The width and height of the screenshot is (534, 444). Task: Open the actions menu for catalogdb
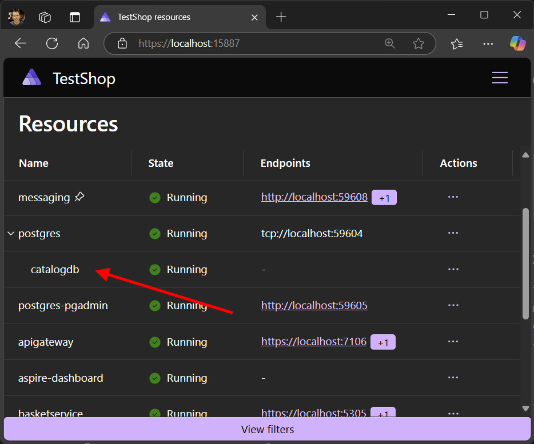click(x=453, y=269)
